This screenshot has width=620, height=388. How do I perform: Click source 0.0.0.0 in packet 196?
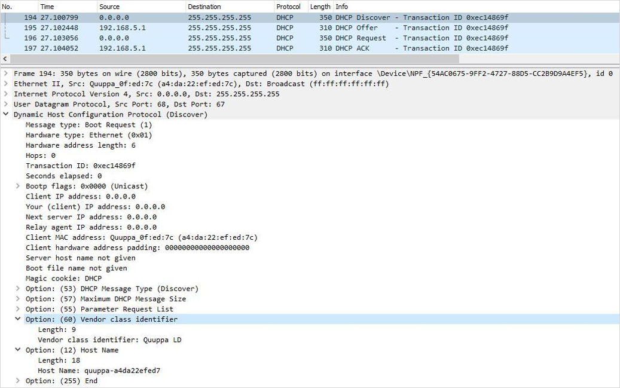coord(114,38)
